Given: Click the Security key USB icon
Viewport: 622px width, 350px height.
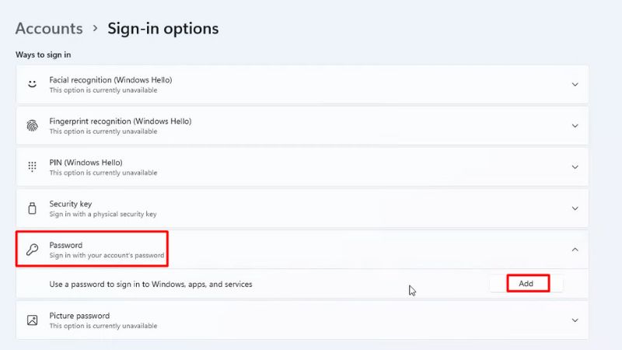Looking at the screenshot, I should [x=32, y=208].
